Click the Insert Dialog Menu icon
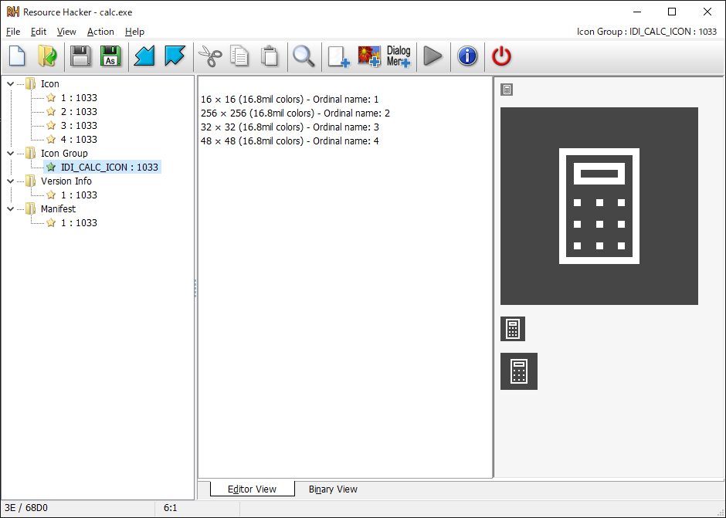Screen dimensions: 726x518 point(399,56)
